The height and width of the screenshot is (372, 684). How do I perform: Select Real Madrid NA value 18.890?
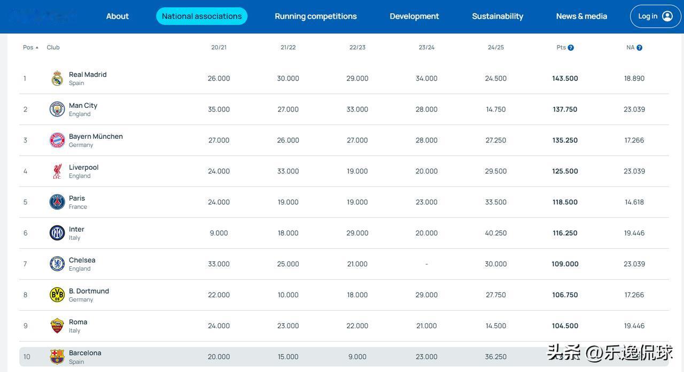pos(634,78)
